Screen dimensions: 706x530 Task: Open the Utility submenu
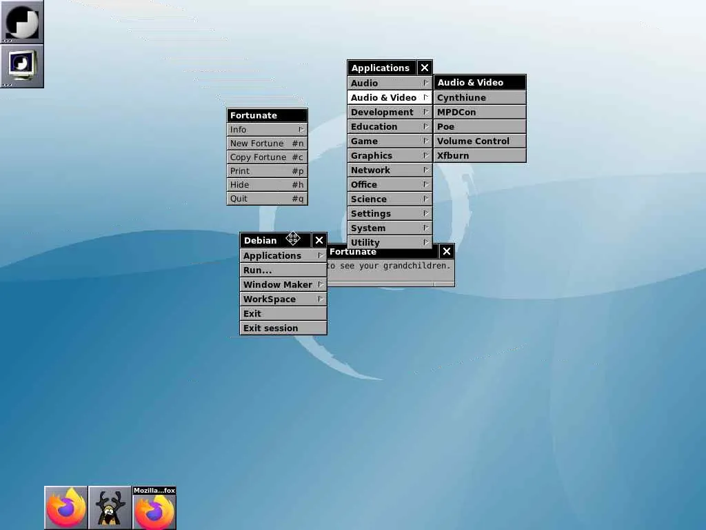tap(390, 242)
